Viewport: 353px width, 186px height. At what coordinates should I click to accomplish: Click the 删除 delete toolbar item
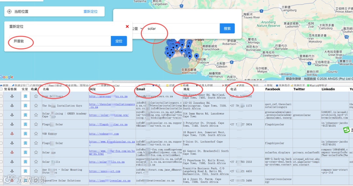click(x=226, y=85)
